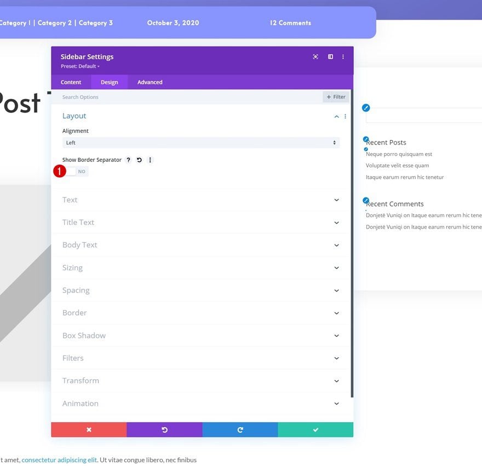Open Show Border Separator options menu
Image resolution: width=482 pixels, height=466 pixels.
click(x=150, y=160)
